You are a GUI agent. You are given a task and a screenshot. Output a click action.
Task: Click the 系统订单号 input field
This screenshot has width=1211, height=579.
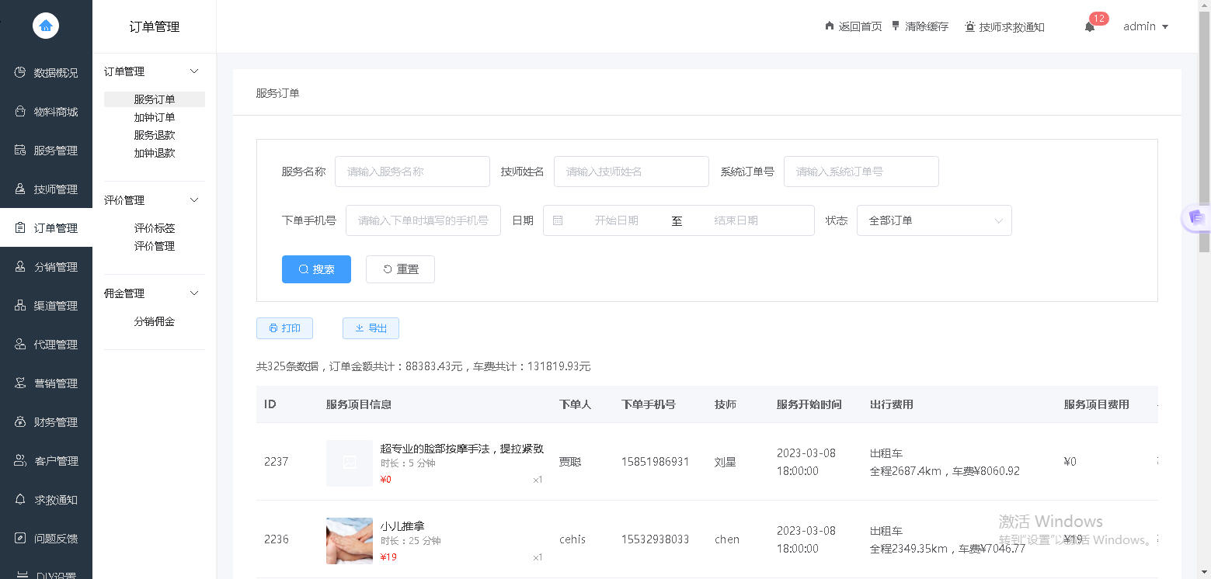[861, 172]
